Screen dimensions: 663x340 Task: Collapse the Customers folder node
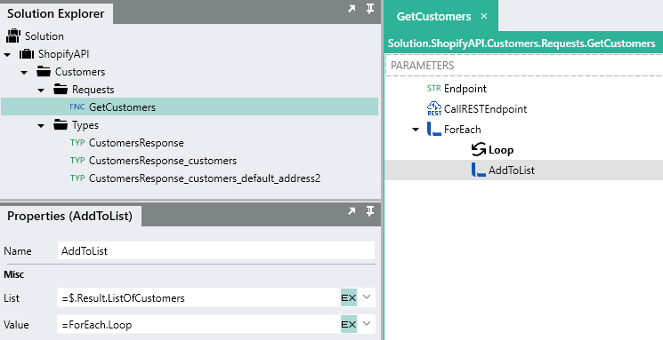point(24,72)
